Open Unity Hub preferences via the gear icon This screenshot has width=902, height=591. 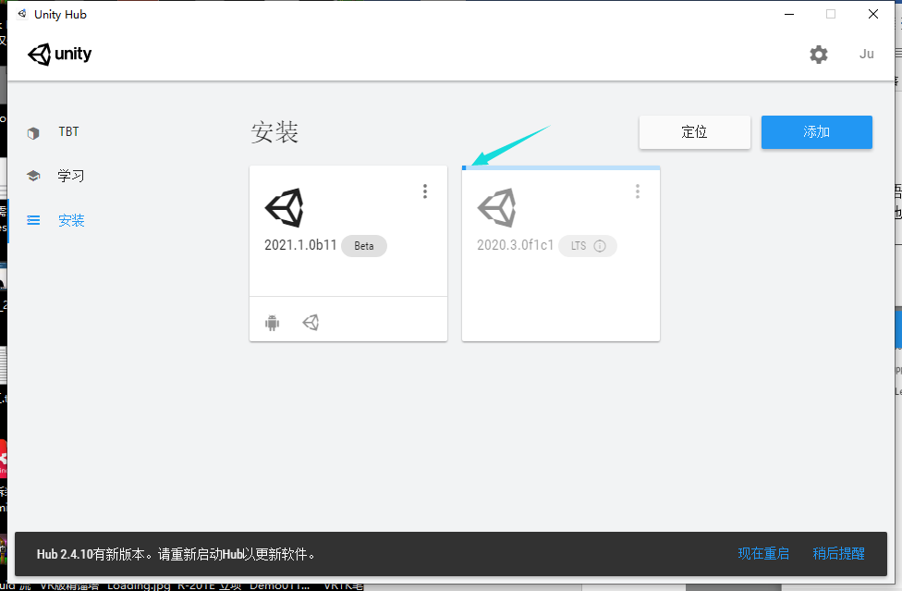[x=818, y=55]
